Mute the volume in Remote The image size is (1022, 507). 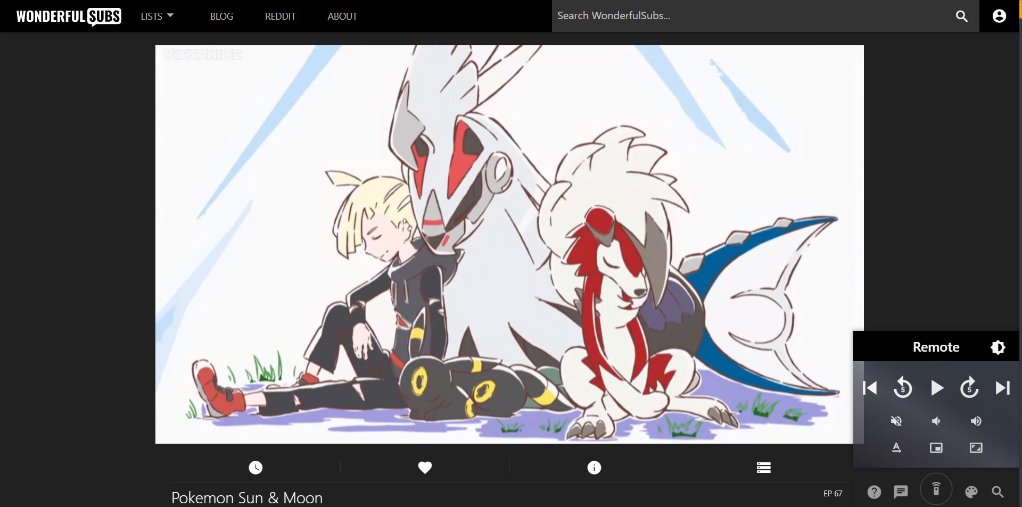tap(896, 421)
